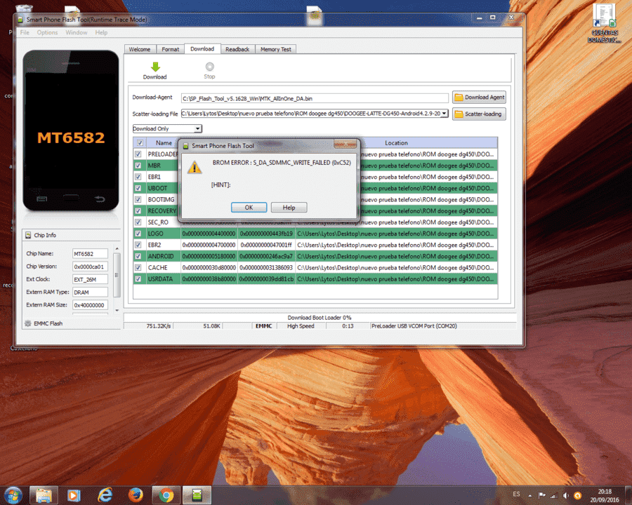The image size is (632, 505).
Task: Switch to the Readback tab
Action: (237, 49)
